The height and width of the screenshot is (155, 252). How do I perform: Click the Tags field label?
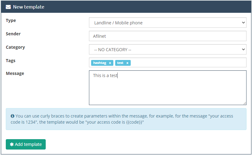(11, 61)
